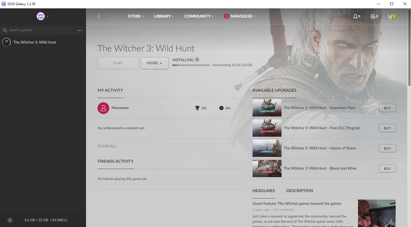Go back with the left arrow
The height and width of the screenshot is (227, 411).
click(99, 16)
